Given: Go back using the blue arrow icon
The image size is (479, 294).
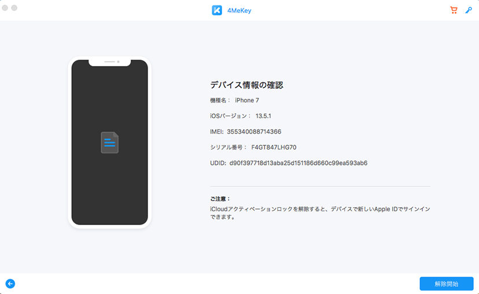Looking at the screenshot, I should (10, 284).
